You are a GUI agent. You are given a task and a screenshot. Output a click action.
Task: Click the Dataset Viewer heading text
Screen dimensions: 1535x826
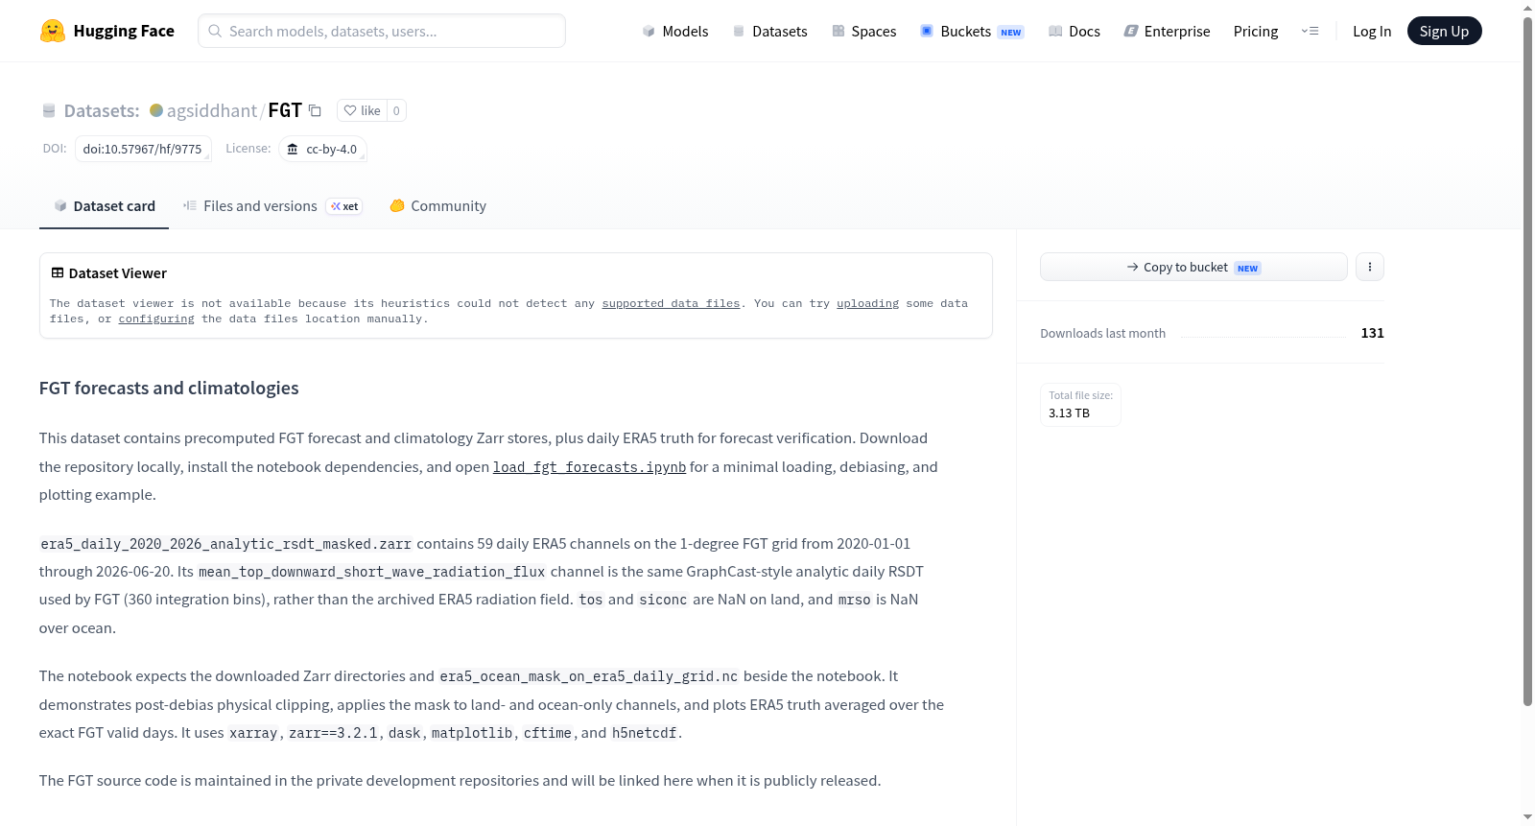118,273
